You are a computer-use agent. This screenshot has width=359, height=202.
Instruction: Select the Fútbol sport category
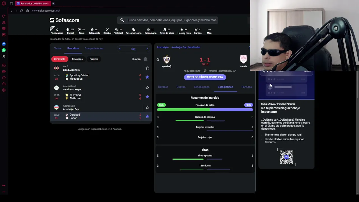(70, 31)
